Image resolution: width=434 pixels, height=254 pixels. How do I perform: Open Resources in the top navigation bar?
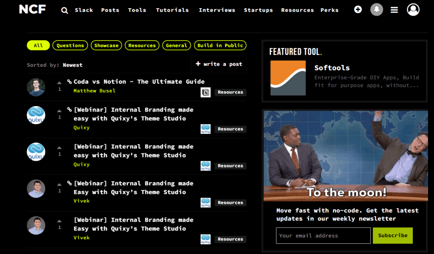coord(298,10)
